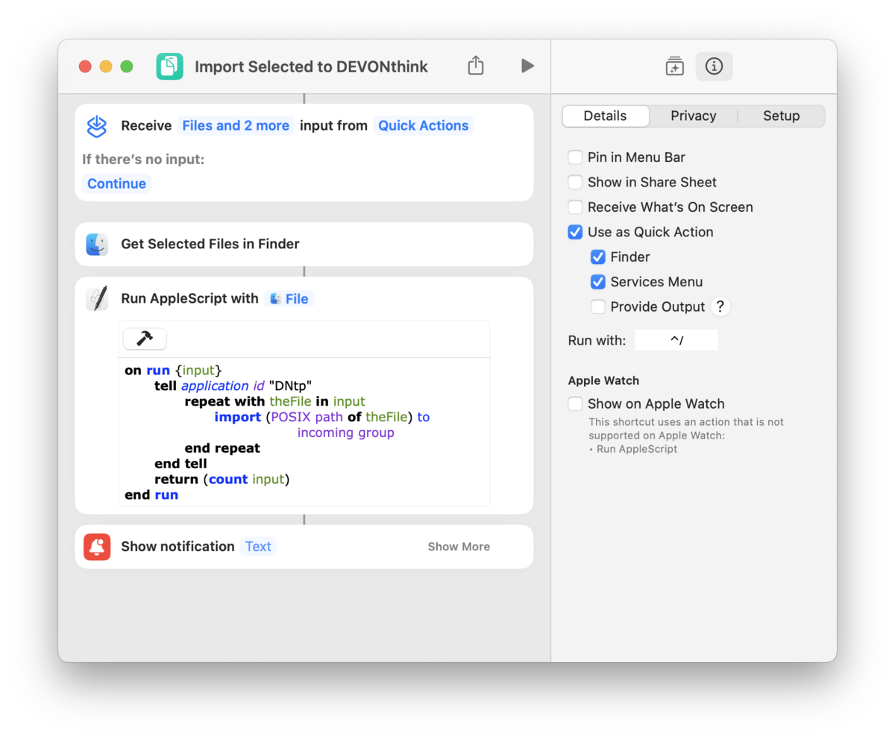Uncheck Use as Quick Action

point(575,232)
